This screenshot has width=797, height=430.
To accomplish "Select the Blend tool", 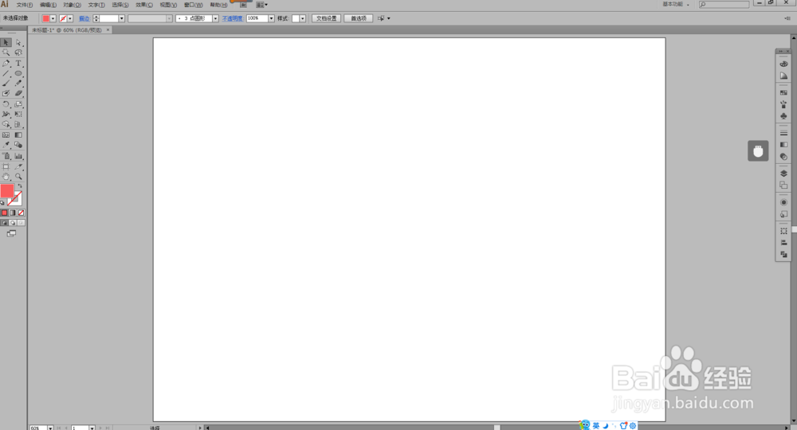I will (18, 145).
